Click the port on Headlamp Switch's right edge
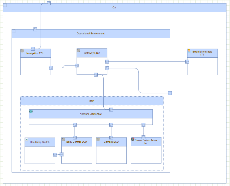This screenshot has height=186, width=230. (x=55, y=155)
